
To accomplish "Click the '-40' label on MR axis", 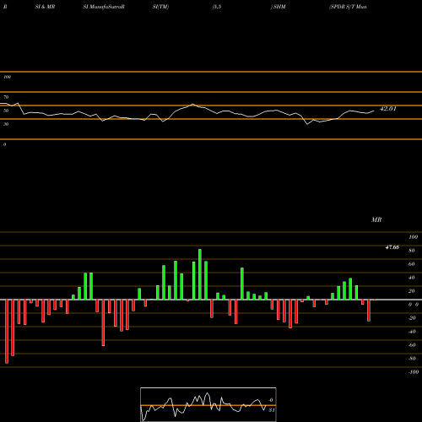I will (412, 332).
